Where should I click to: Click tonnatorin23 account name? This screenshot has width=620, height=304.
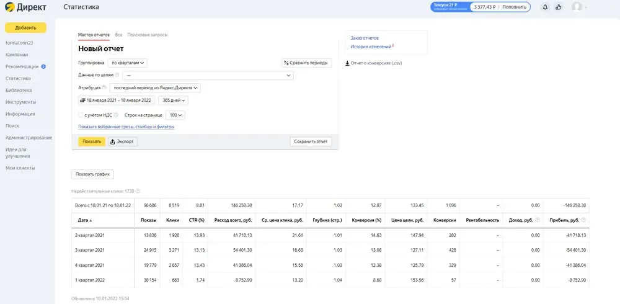[x=19, y=43]
